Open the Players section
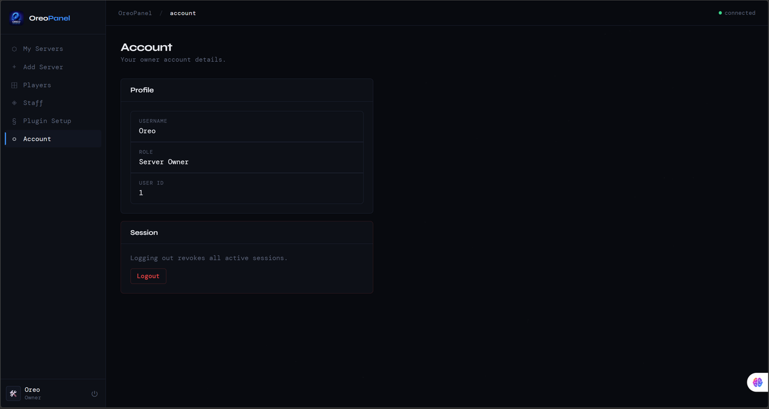Screen dimensions: 769x409 pyautogui.click(x=53, y=85)
